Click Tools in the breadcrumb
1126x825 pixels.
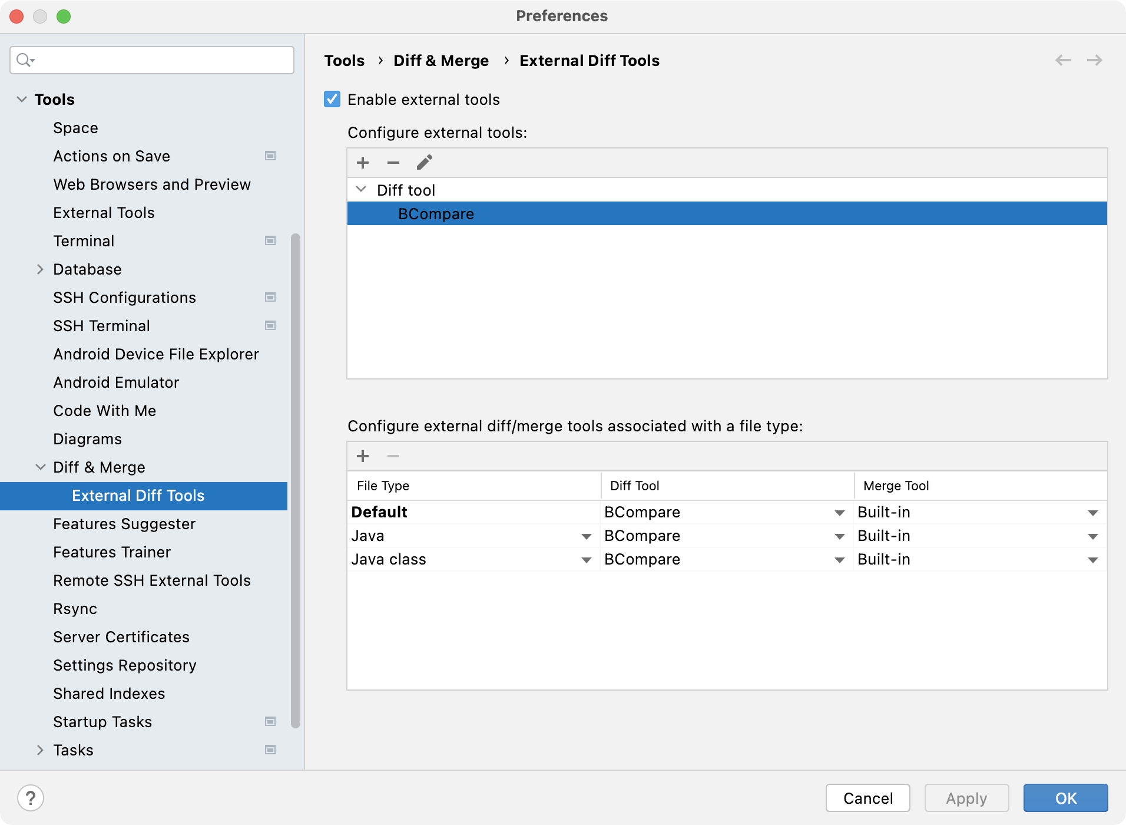click(344, 60)
